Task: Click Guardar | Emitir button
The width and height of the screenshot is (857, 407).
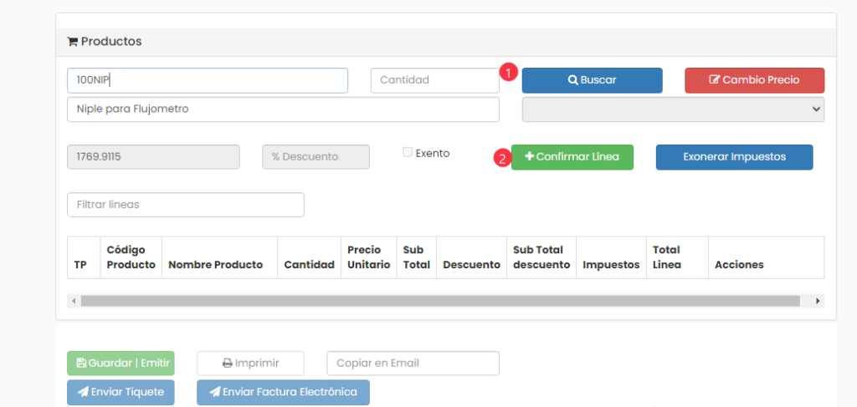Action: tap(121, 364)
